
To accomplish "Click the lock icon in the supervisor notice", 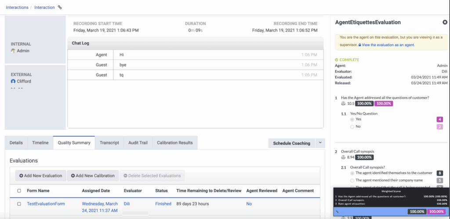I will tap(359, 45).
